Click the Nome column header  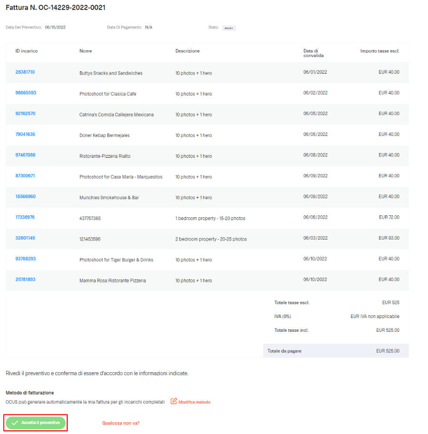(x=86, y=51)
